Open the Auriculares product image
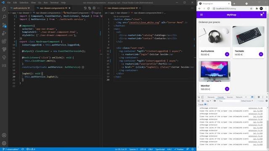Viewport: 269px width, 151px height. click(x=214, y=36)
